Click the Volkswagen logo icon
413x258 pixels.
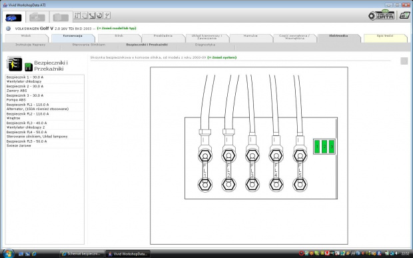pos(9,29)
